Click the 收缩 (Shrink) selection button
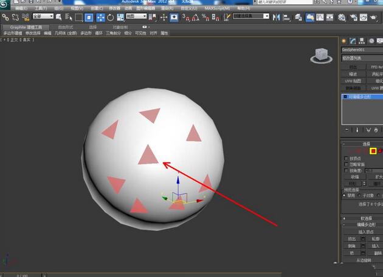Image resolution: width=383 pixels, height=277 pixels. click(355, 177)
